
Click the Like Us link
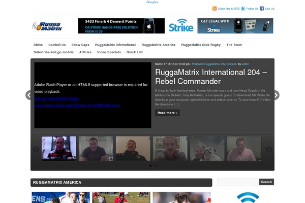click(x=269, y=9)
